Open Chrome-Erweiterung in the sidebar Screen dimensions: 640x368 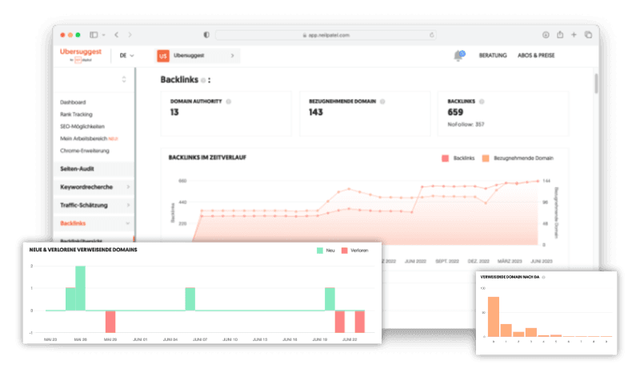click(85, 151)
